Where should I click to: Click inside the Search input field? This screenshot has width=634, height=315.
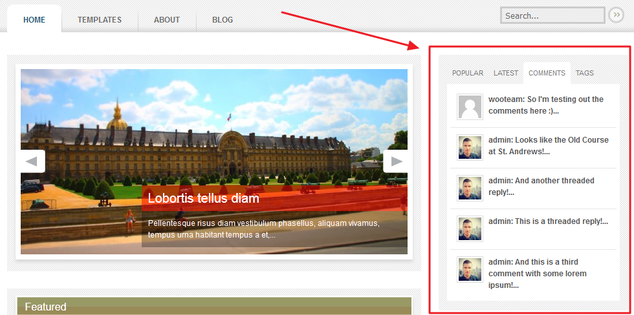[552, 15]
